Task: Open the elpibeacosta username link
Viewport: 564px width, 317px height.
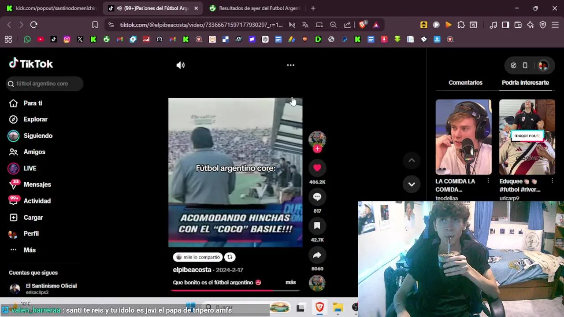Action: [x=192, y=270]
